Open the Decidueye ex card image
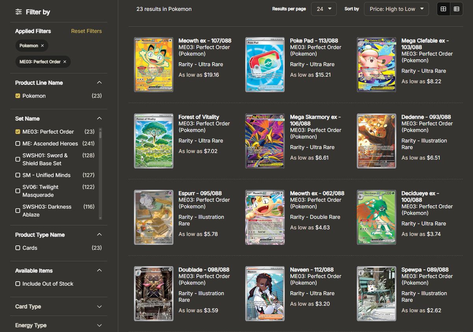The width and height of the screenshot is (473, 332). click(x=376, y=217)
